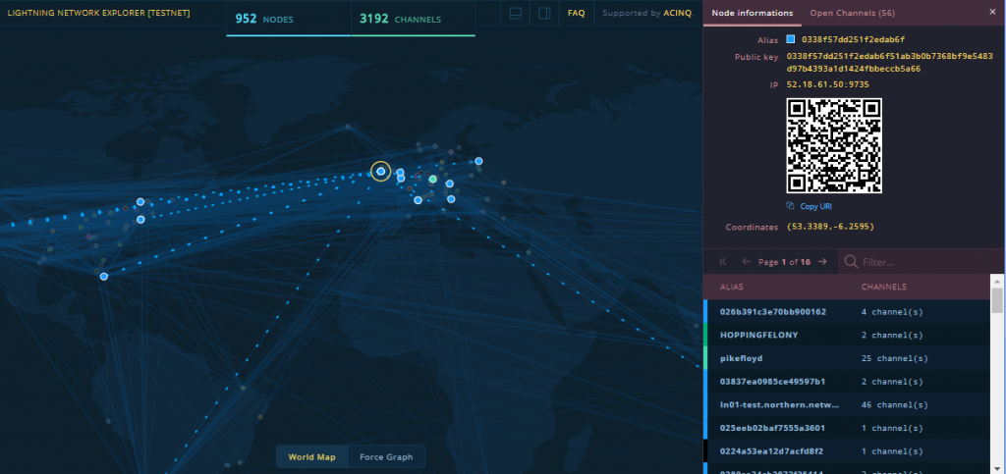Screen dimensions: 1006x474
Task: Select the ln01-test.northern.netw... row
Action: tap(847, 405)
